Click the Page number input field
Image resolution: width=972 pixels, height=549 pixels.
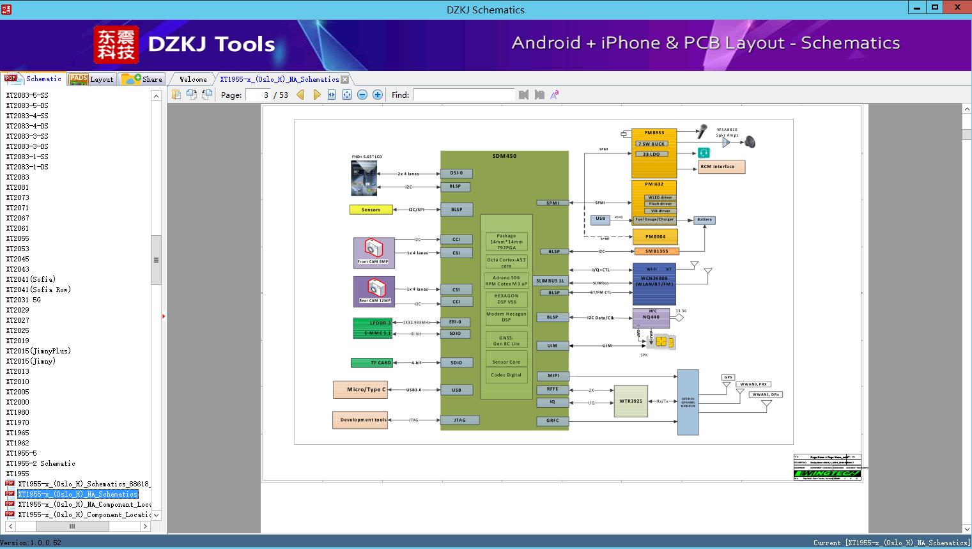pyautogui.click(x=258, y=95)
